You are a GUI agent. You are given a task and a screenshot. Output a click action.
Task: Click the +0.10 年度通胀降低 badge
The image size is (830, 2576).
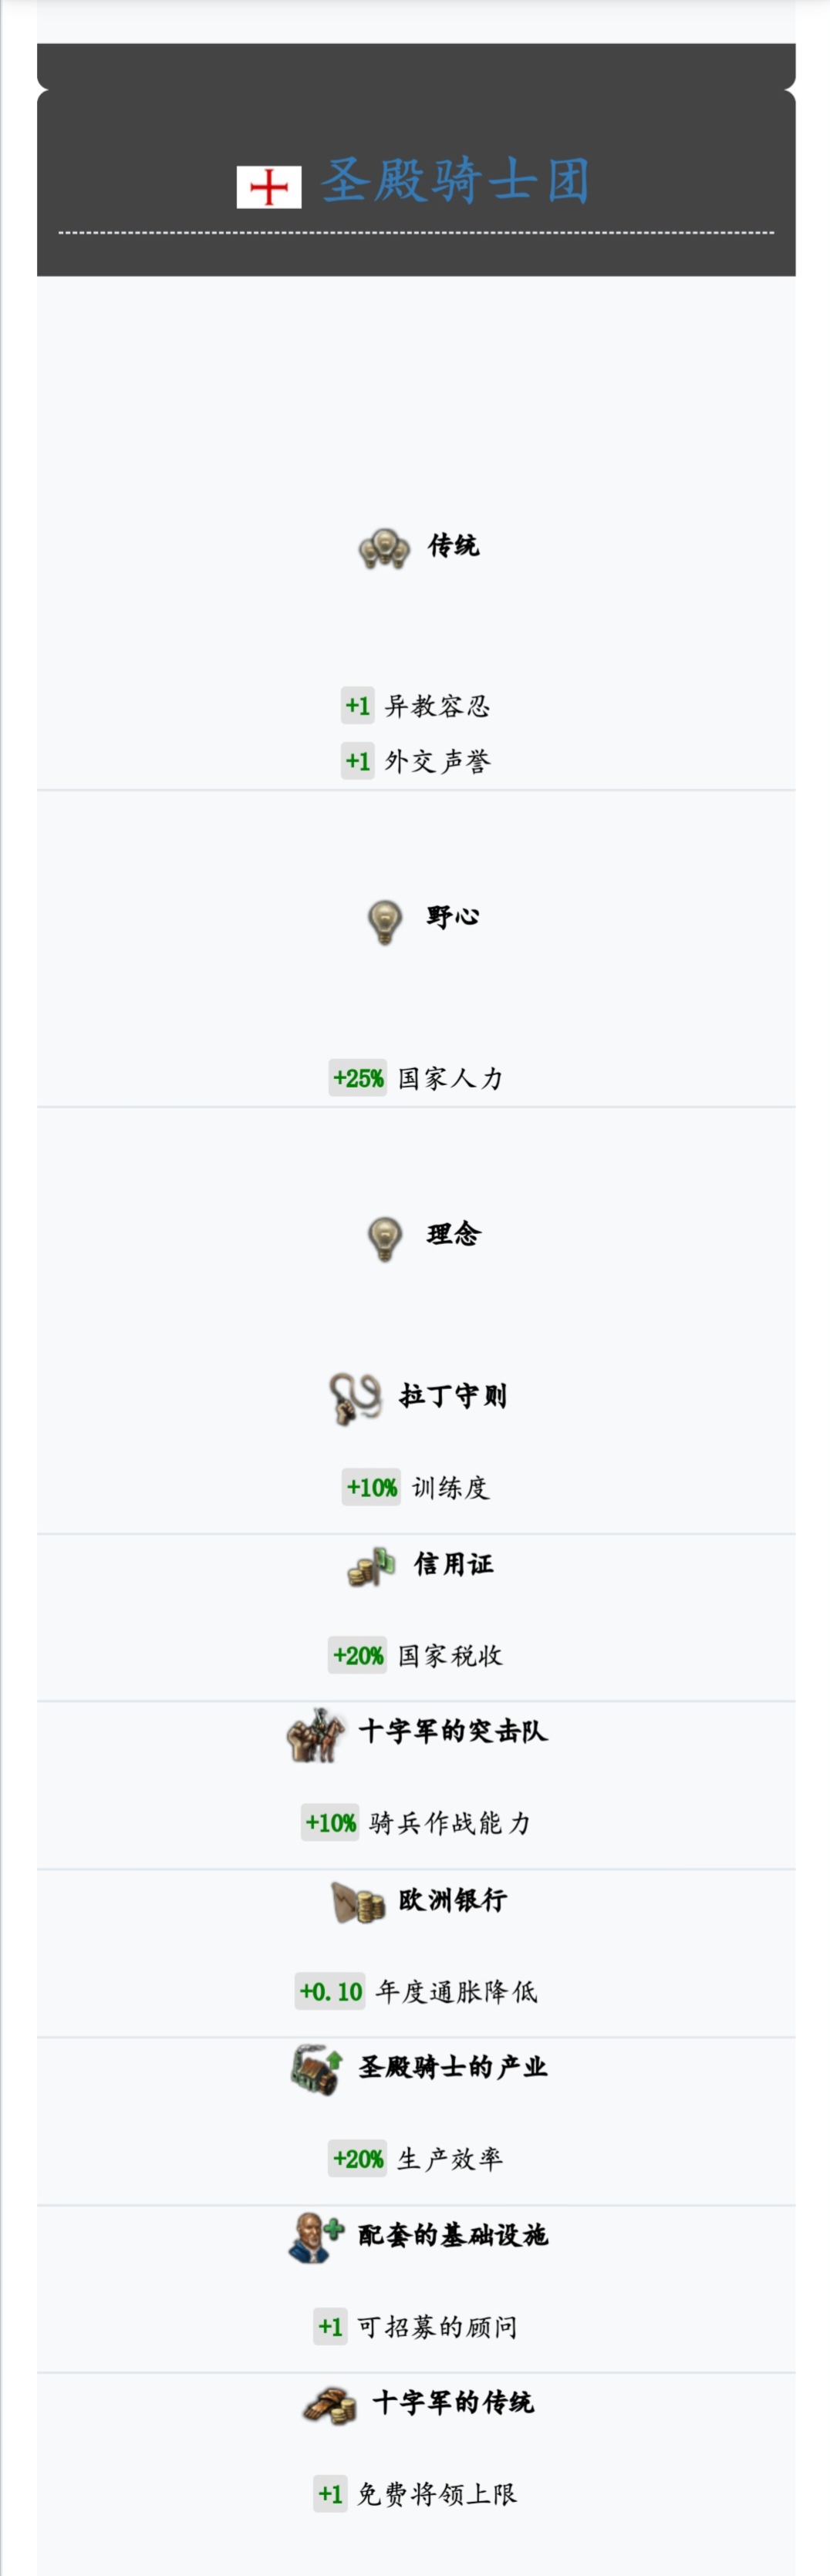(x=331, y=1991)
